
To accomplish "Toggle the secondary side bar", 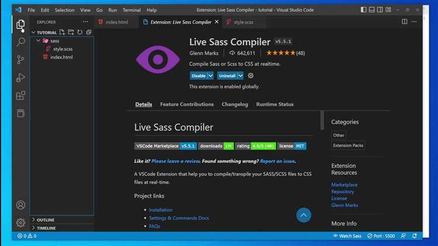I will click(380, 10).
